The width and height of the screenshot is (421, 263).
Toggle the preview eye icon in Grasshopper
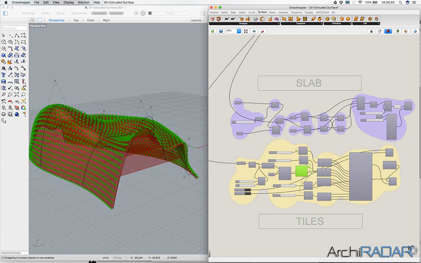pos(254,31)
